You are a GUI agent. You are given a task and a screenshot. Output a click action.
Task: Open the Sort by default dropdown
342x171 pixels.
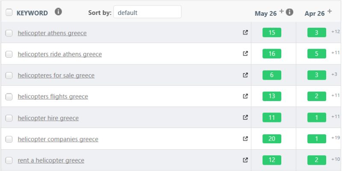pyautogui.click(x=147, y=12)
